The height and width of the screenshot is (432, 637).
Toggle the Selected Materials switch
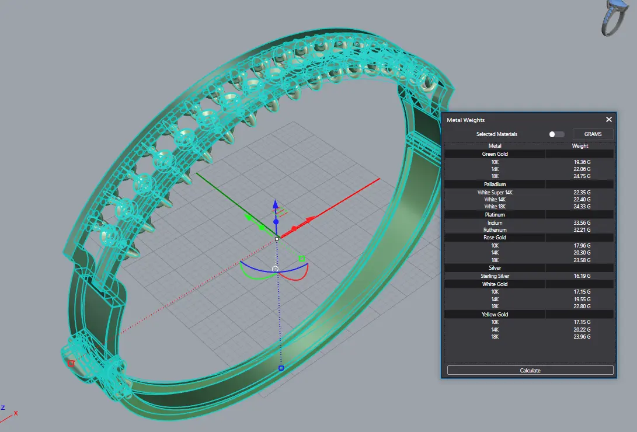(x=556, y=134)
